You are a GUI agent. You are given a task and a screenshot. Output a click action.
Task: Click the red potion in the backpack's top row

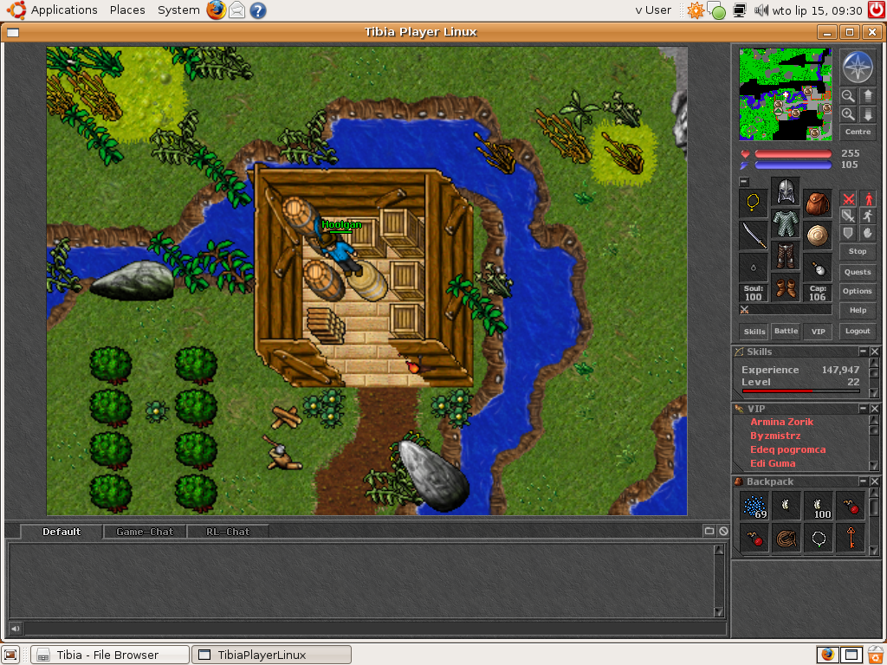click(851, 506)
